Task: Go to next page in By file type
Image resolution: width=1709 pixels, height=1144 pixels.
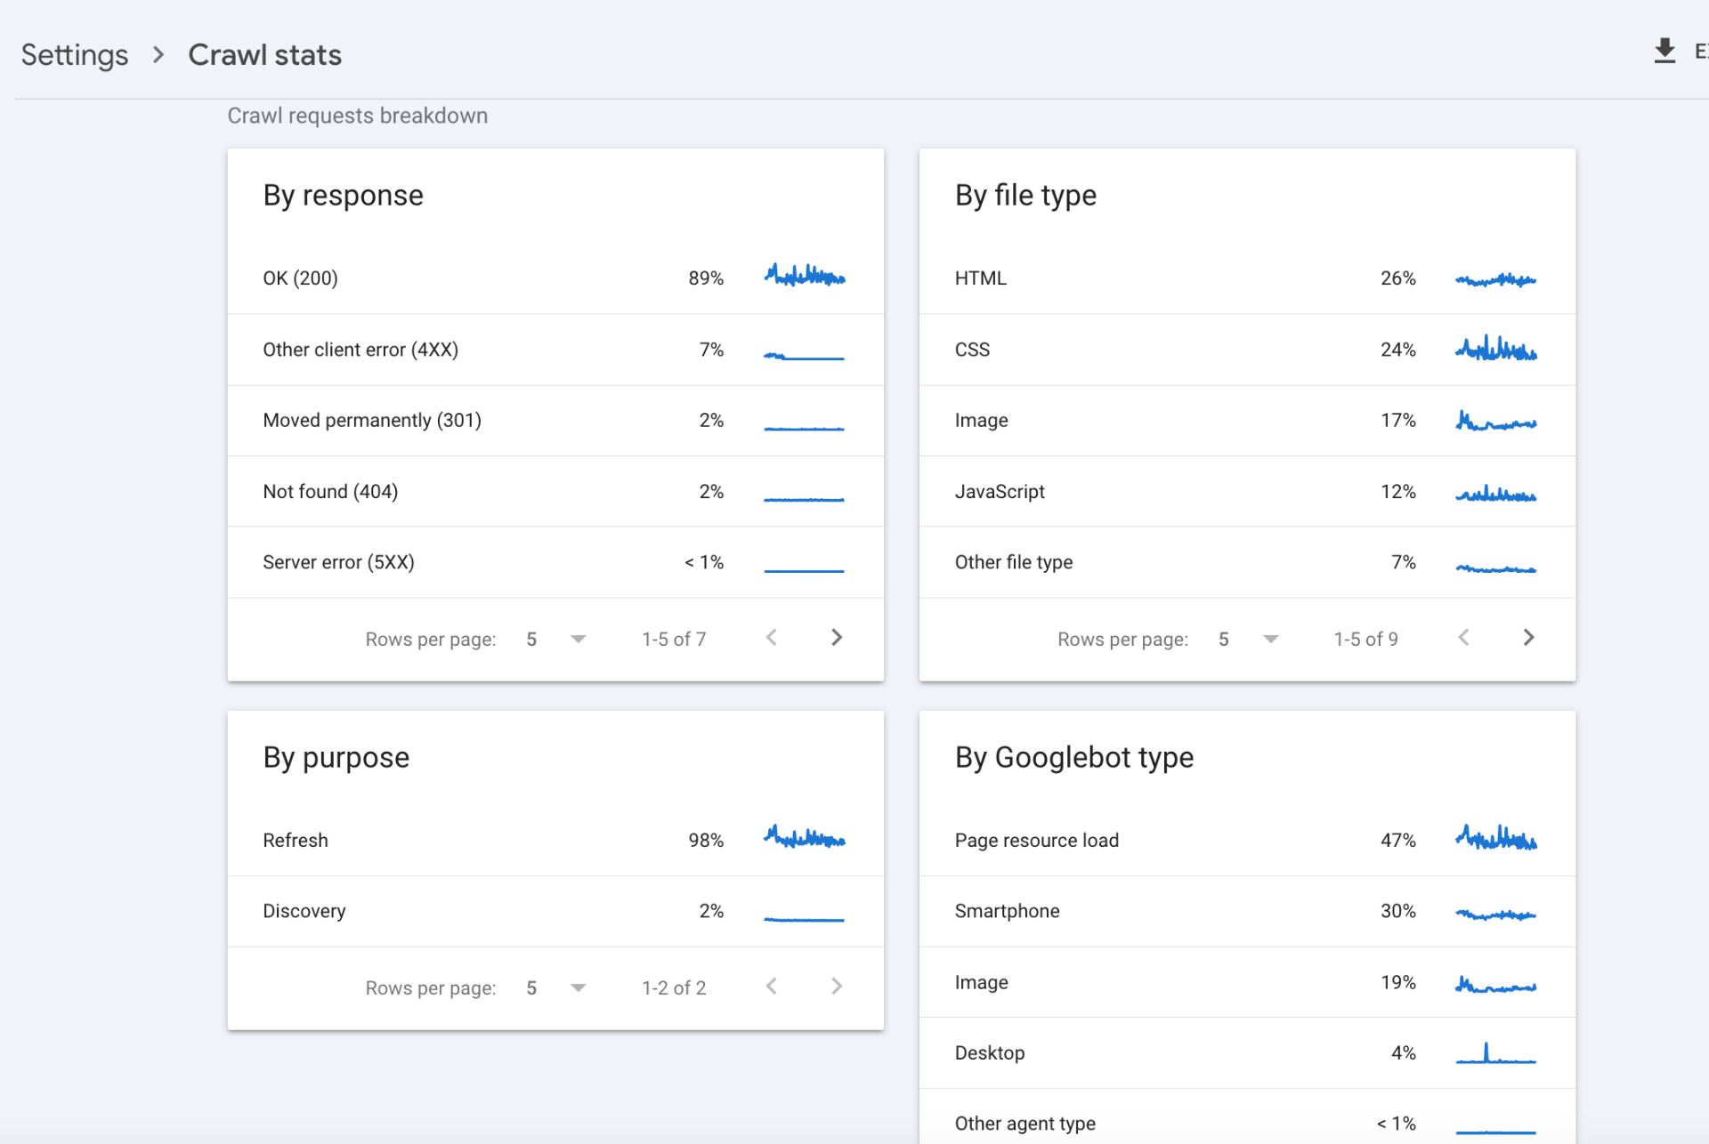Action: point(1528,638)
